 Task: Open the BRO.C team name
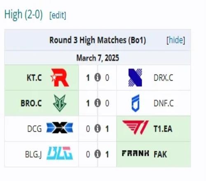pos(31,103)
